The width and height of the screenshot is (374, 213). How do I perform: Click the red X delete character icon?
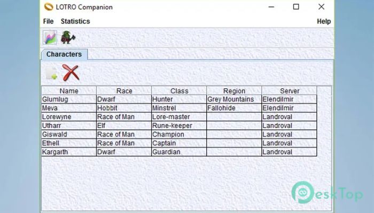71,72
